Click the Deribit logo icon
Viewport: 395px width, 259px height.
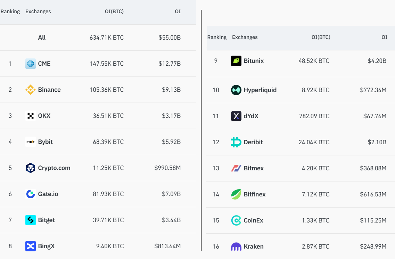(236, 142)
